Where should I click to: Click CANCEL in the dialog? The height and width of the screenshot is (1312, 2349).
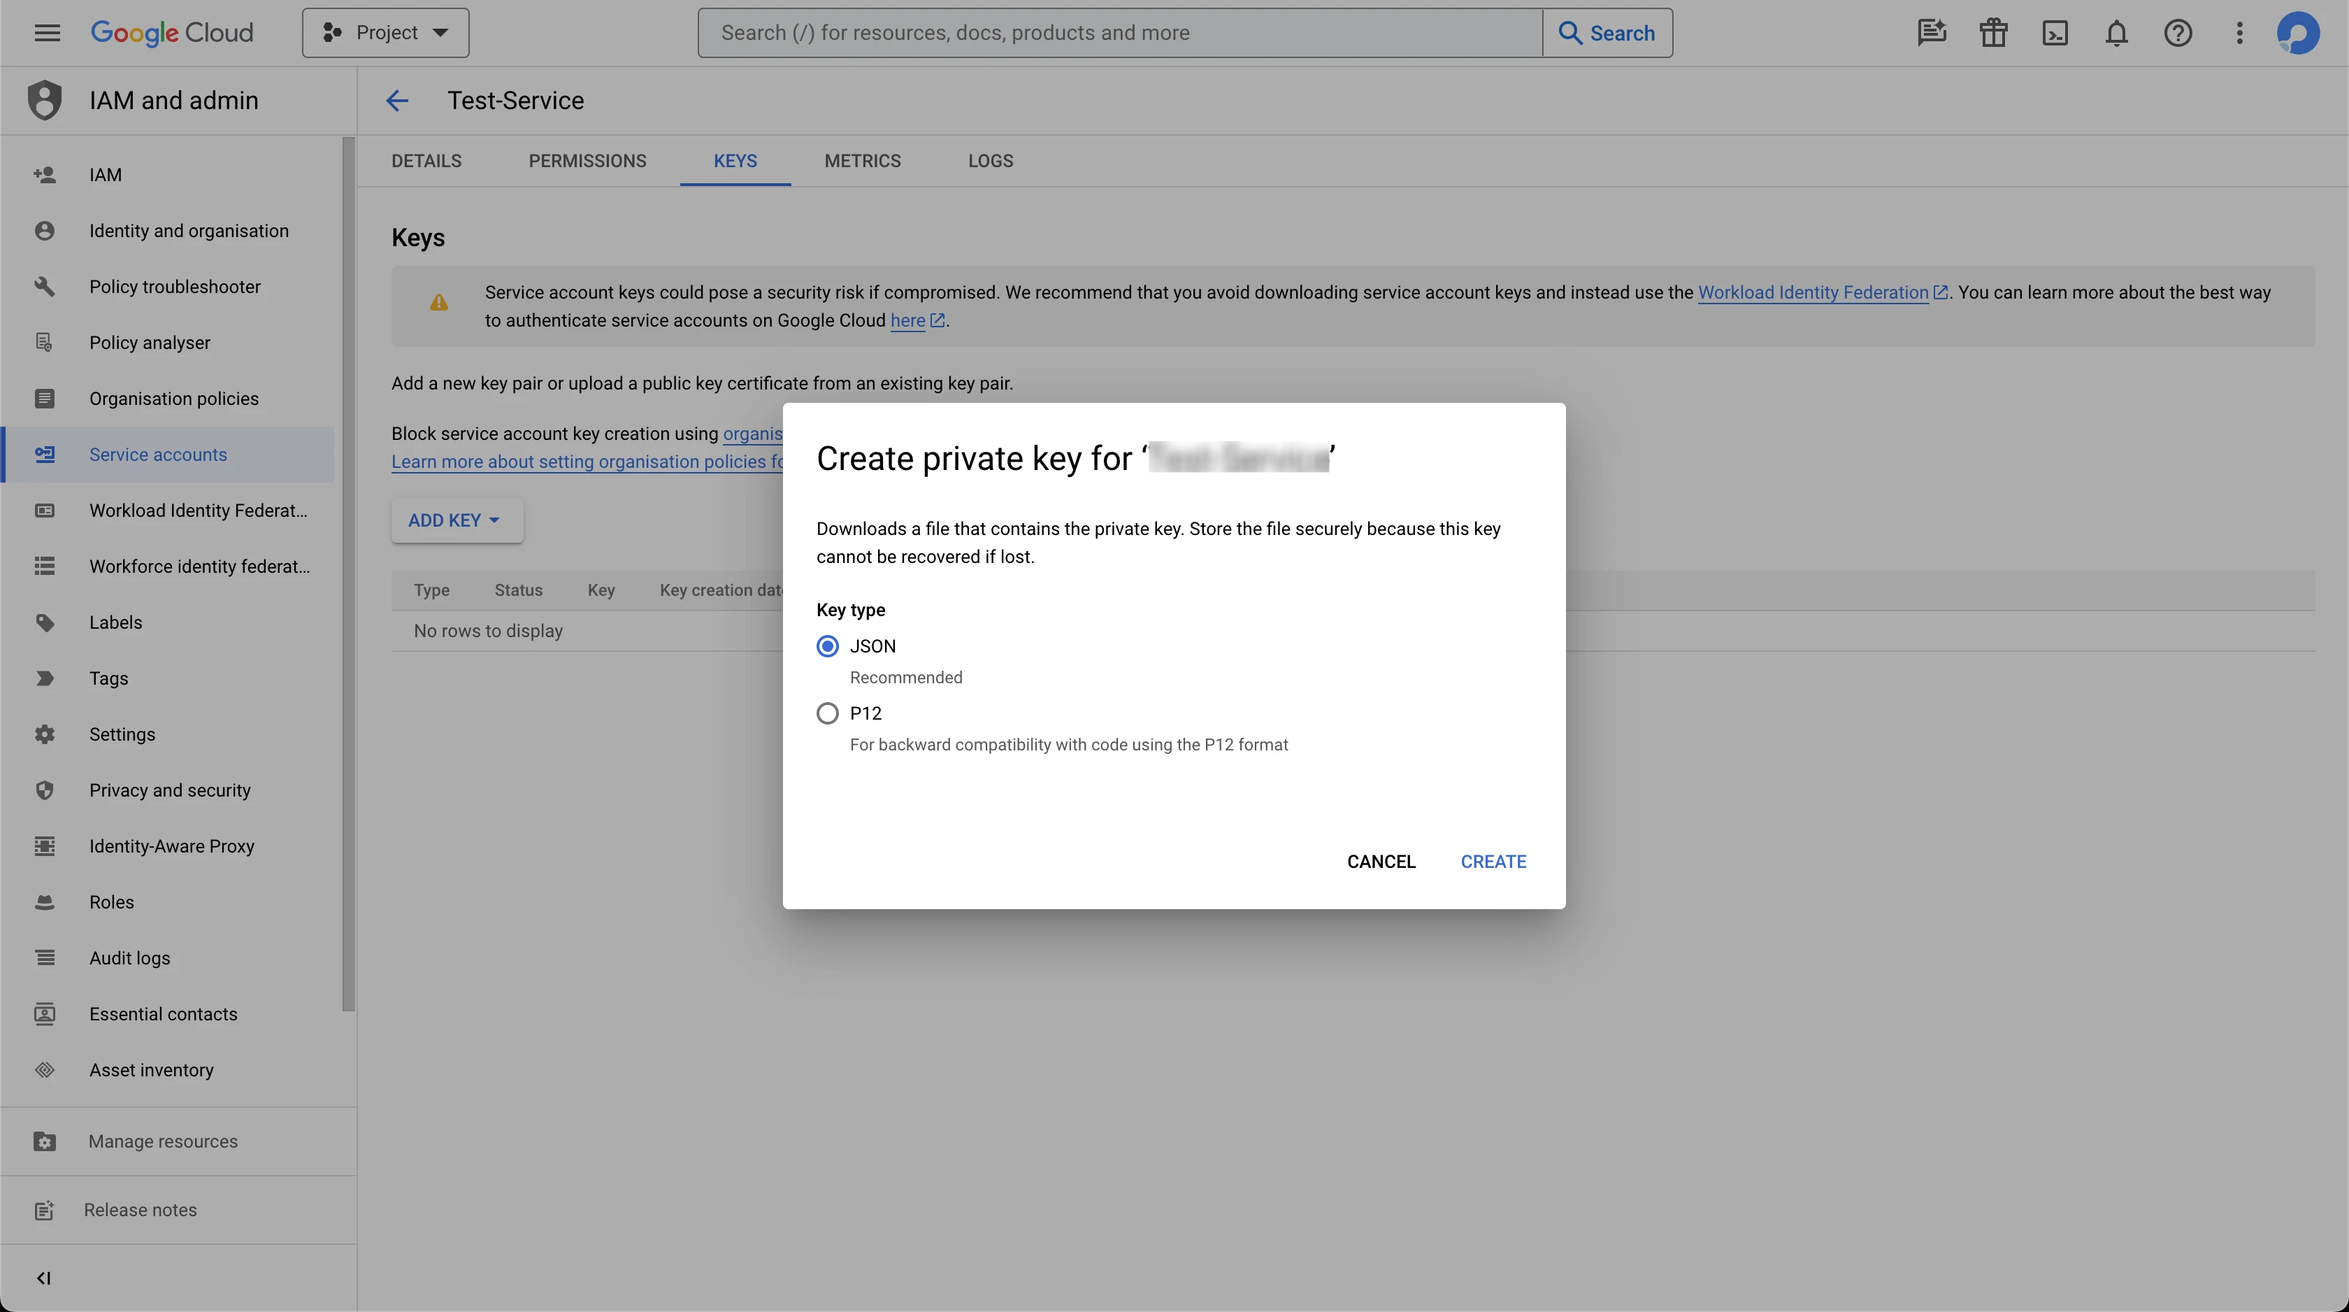click(x=1381, y=862)
